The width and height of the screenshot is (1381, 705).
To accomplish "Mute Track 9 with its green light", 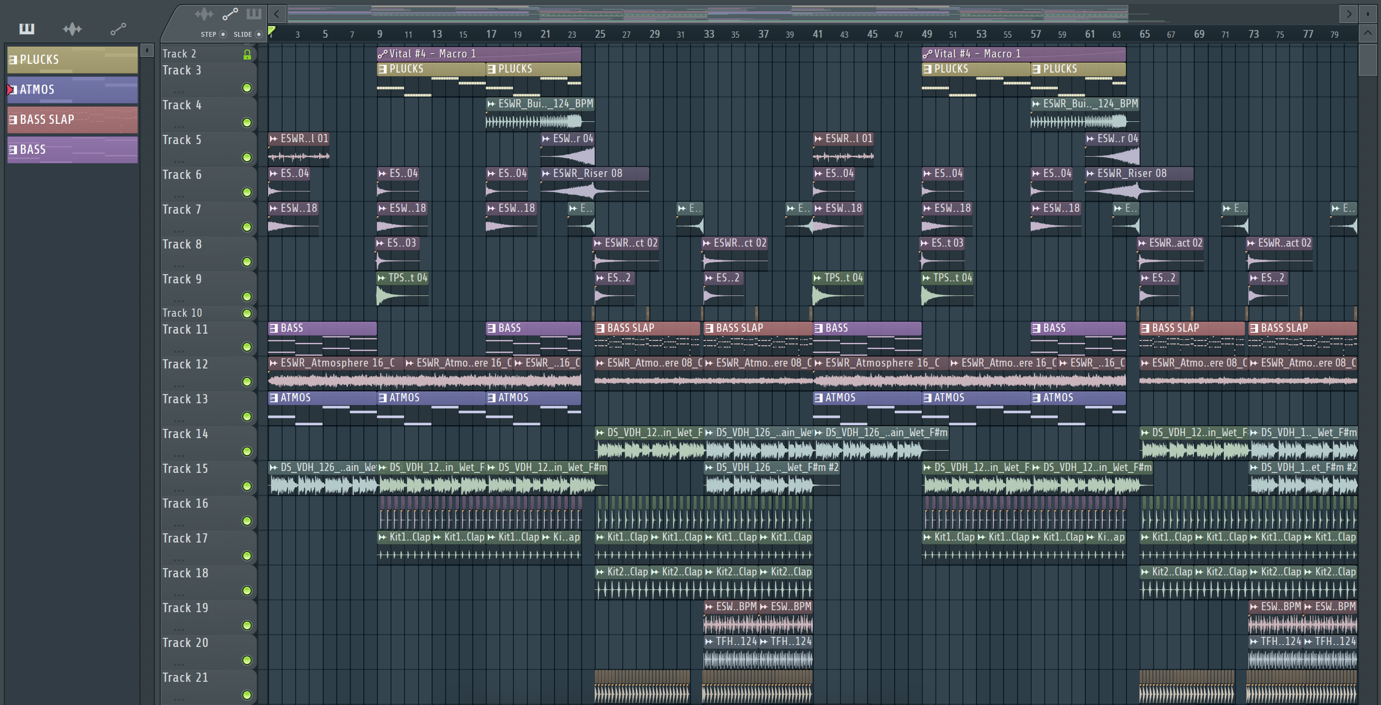I will (247, 297).
